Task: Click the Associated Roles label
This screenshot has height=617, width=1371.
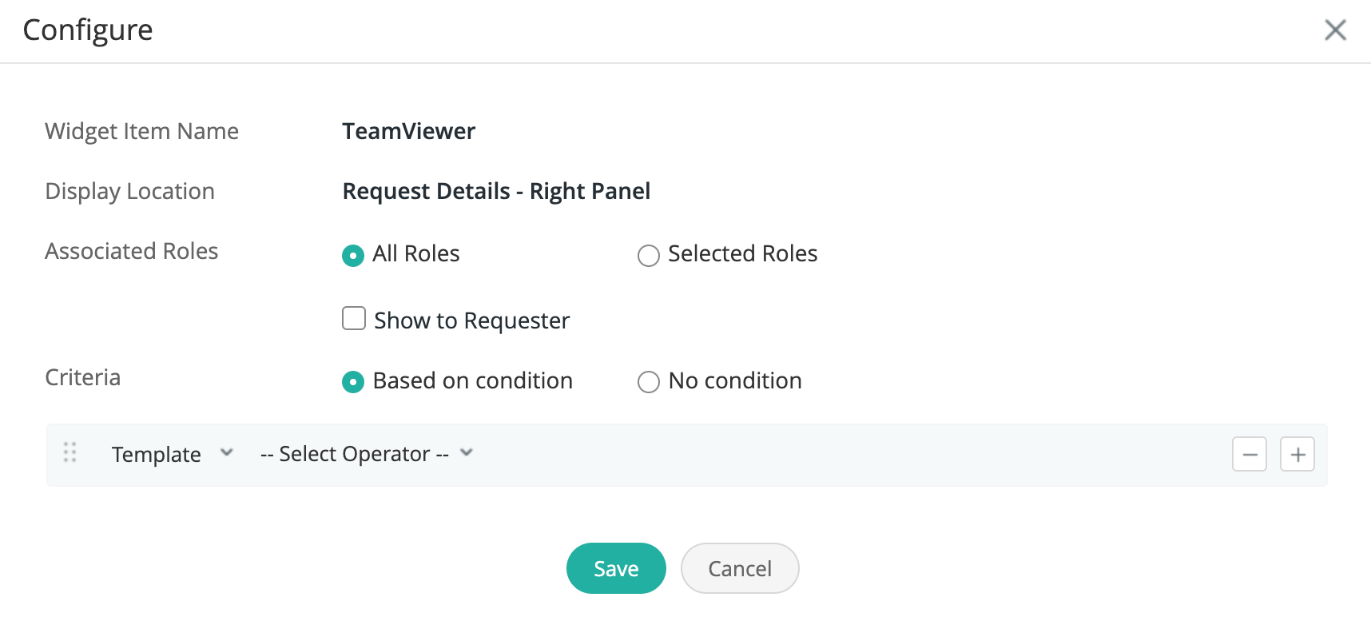Action: (x=132, y=251)
